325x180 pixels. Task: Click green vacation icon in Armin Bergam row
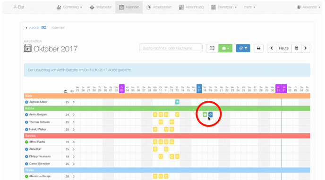205,115
